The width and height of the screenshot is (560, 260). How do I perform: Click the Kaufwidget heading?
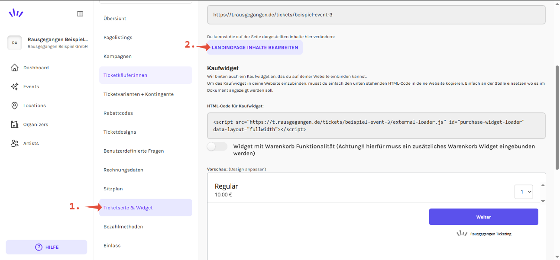click(x=223, y=68)
